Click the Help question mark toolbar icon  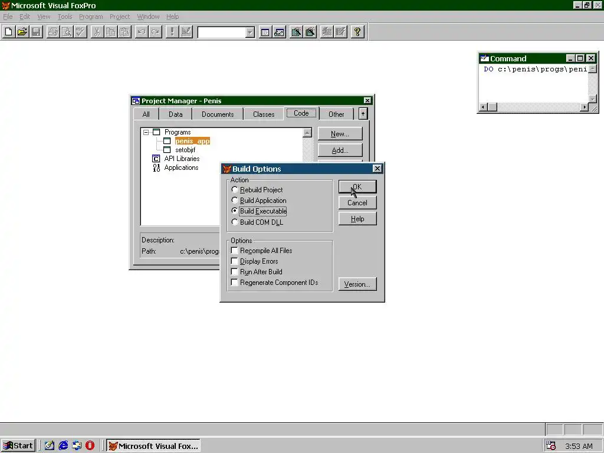357,32
